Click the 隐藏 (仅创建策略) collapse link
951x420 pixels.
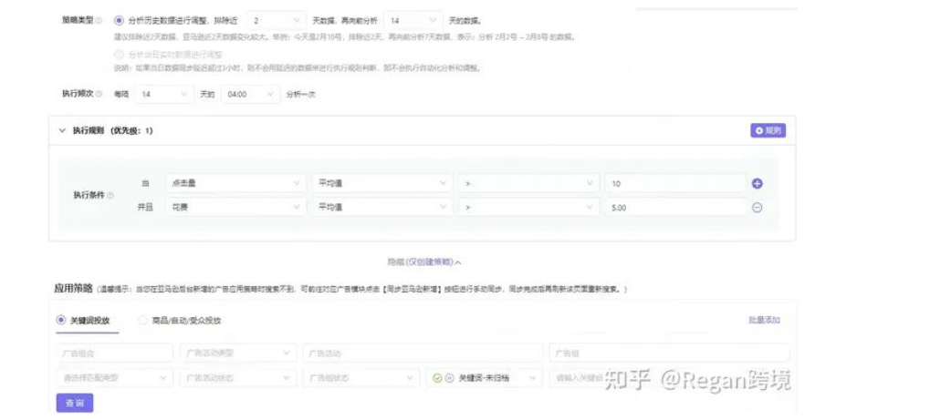click(x=424, y=261)
